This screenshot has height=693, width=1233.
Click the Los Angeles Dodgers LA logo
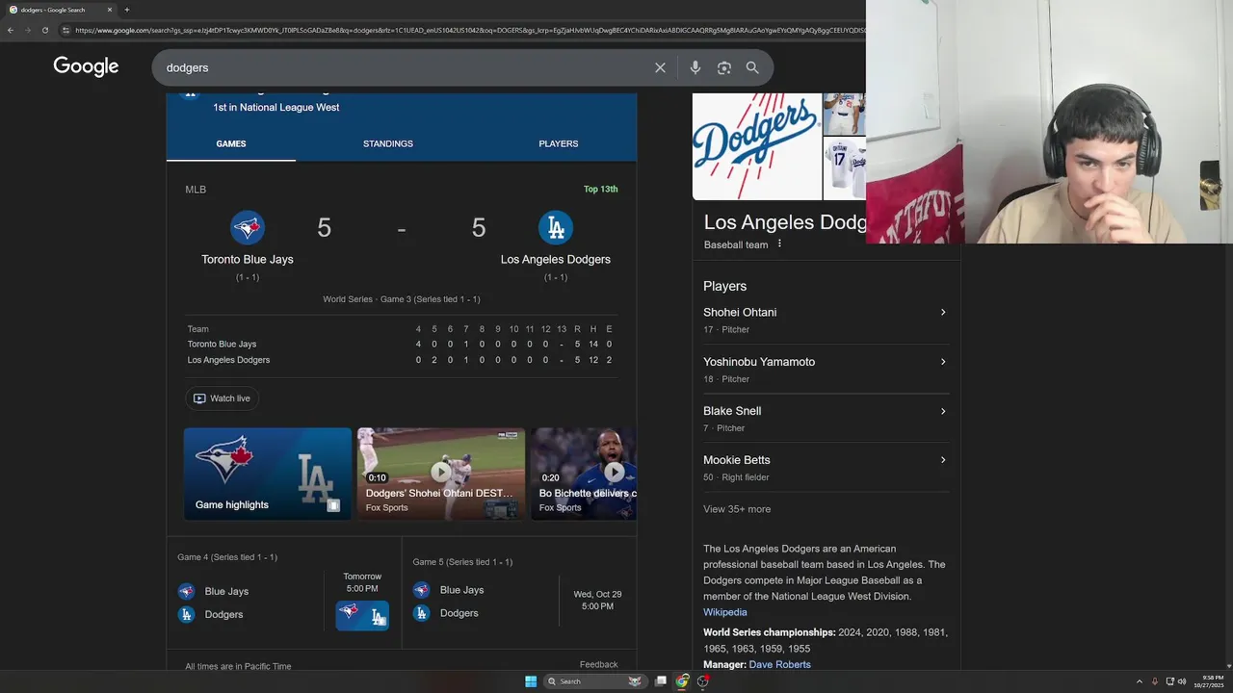[x=556, y=228]
